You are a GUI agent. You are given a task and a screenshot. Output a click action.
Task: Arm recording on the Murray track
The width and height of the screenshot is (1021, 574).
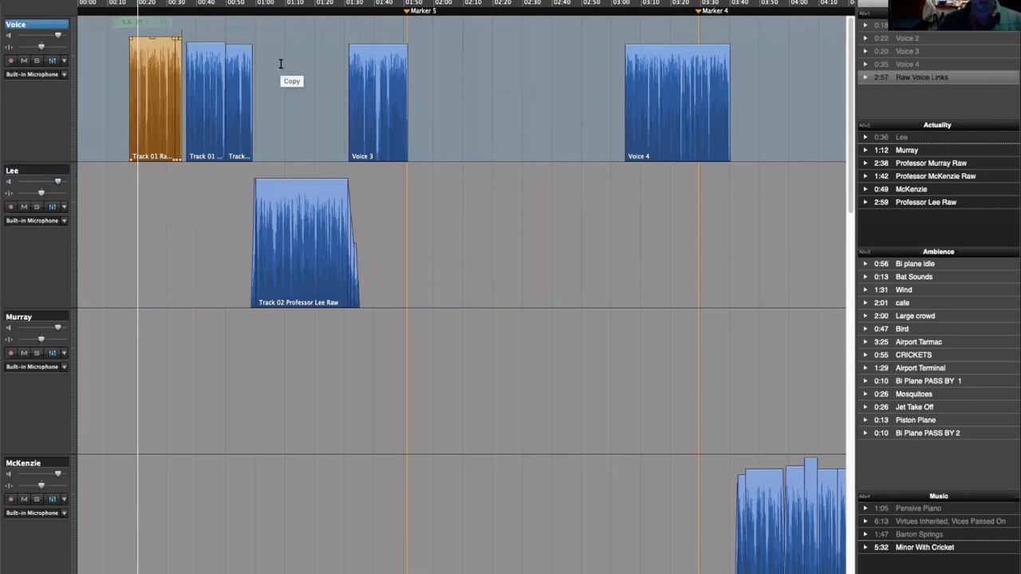(x=11, y=352)
